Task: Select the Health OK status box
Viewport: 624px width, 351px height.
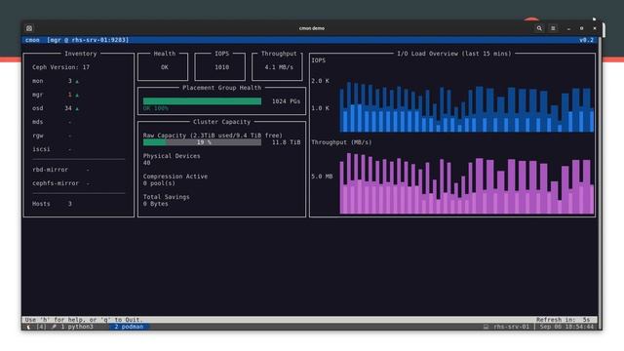Action: tap(163, 66)
